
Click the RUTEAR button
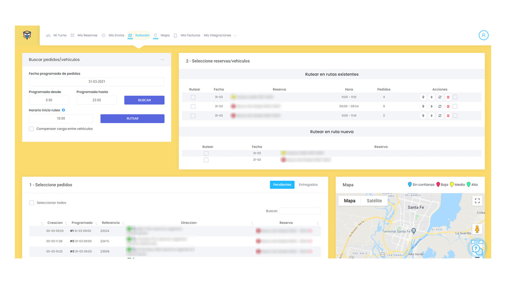(x=132, y=118)
